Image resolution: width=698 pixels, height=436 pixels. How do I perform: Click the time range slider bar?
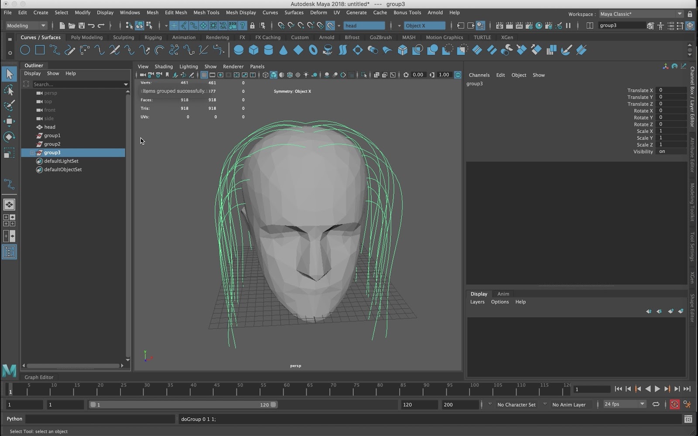pyautogui.click(x=183, y=405)
